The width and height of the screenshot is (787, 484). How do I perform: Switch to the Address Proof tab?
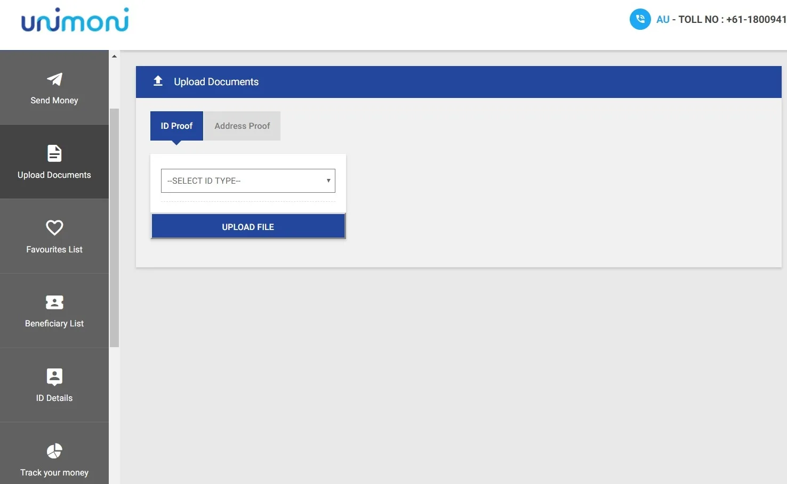coord(242,126)
